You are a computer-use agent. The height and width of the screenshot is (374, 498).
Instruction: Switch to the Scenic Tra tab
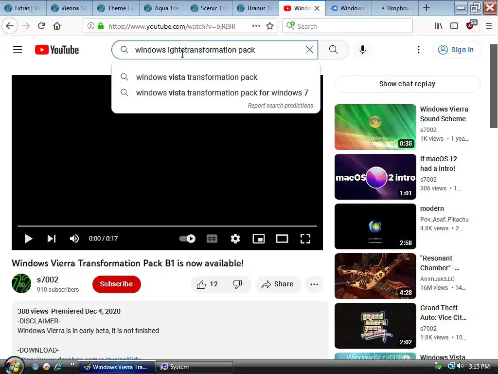point(209,8)
